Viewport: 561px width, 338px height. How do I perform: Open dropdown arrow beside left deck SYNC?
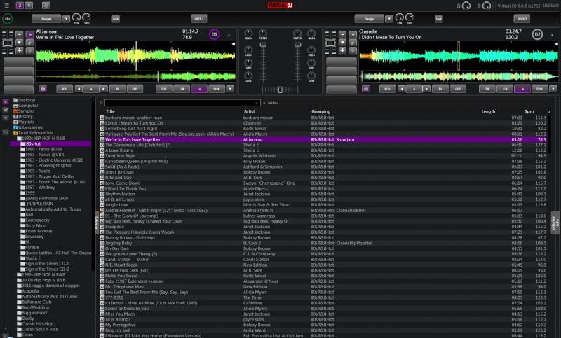point(230,89)
